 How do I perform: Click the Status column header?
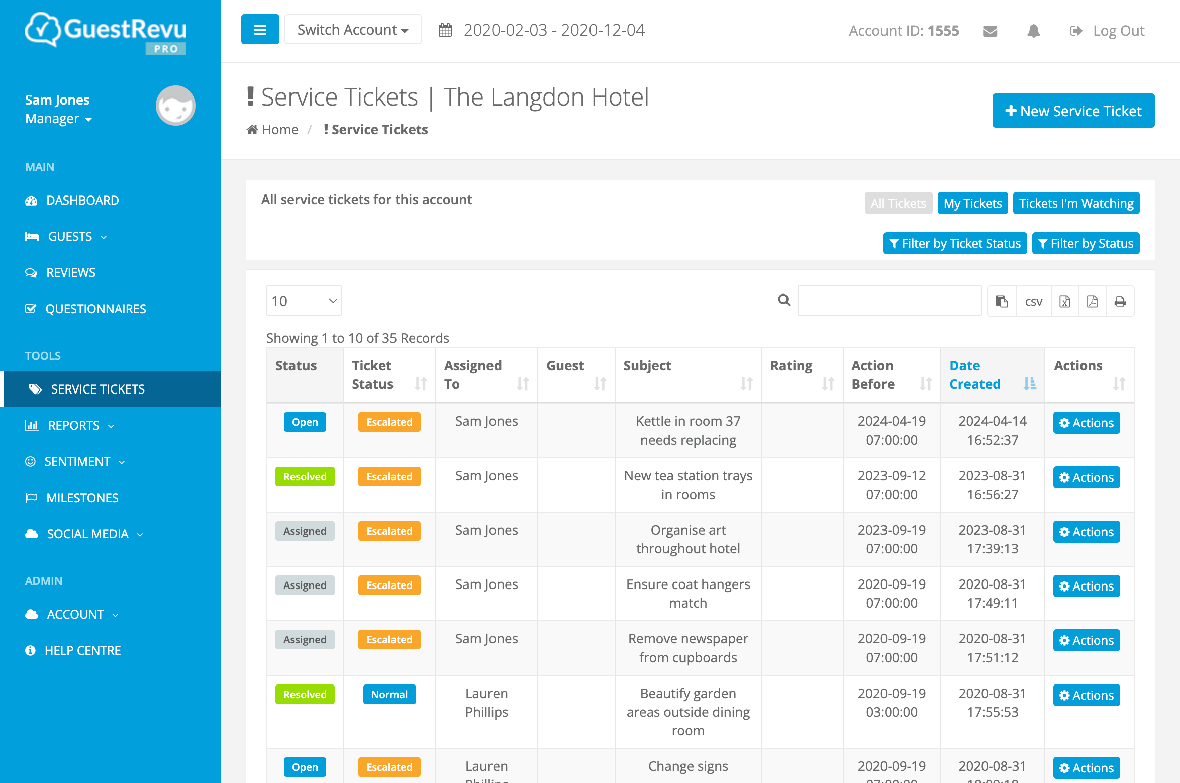(305, 375)
